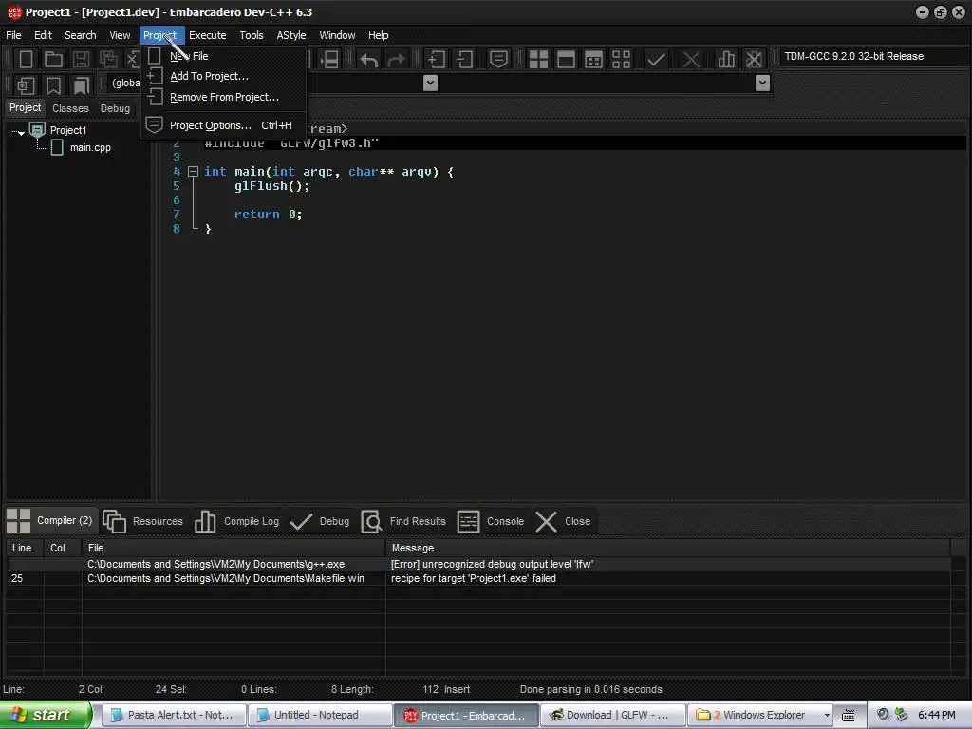Click the File column header
This screenshot has height=729, width=972.
[x=234, y=548]
